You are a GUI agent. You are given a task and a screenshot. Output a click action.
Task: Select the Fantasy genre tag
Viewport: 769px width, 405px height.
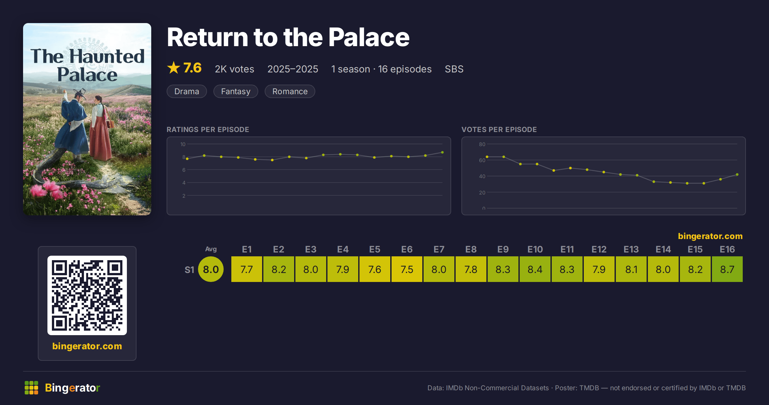[236, 91]
